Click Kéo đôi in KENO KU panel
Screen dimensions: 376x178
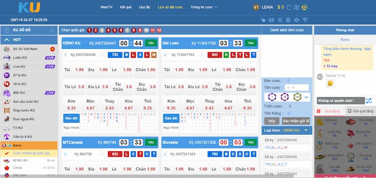click(71, 118)
